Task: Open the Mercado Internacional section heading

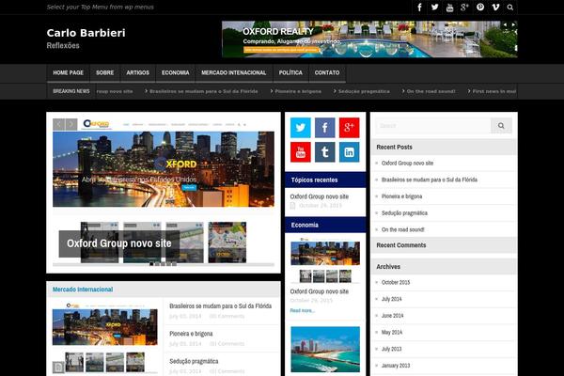Action: point(83,290)
